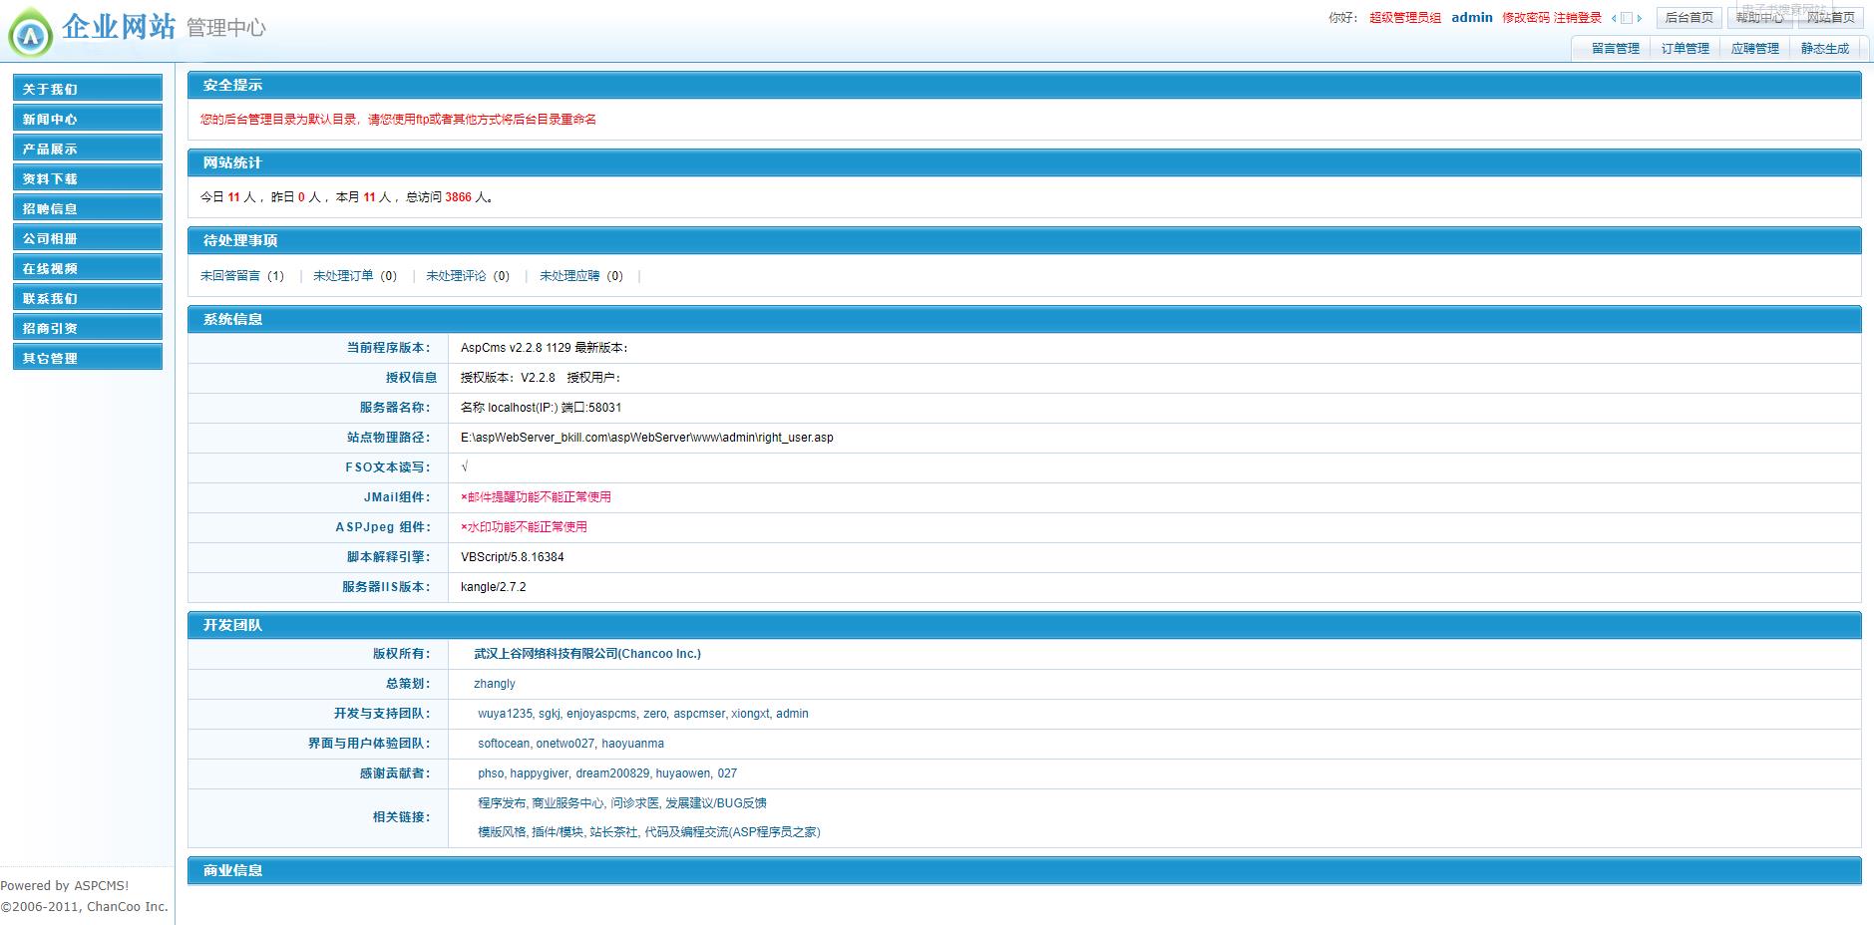Open the 公司相册 sidebar menu

click(88, 237)
